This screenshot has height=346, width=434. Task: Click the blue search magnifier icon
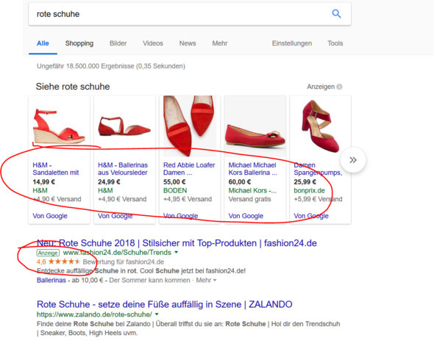[336, 13]
